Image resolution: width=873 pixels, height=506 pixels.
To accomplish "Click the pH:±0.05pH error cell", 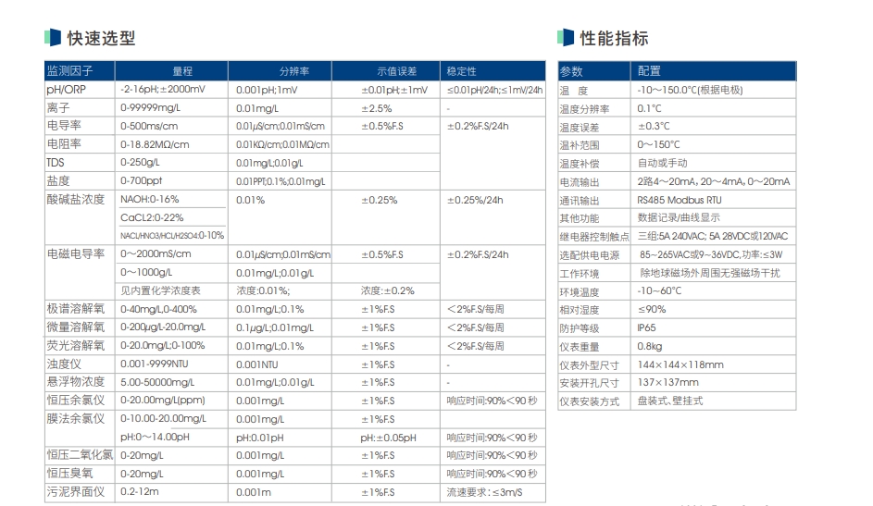I will (389, 438).
